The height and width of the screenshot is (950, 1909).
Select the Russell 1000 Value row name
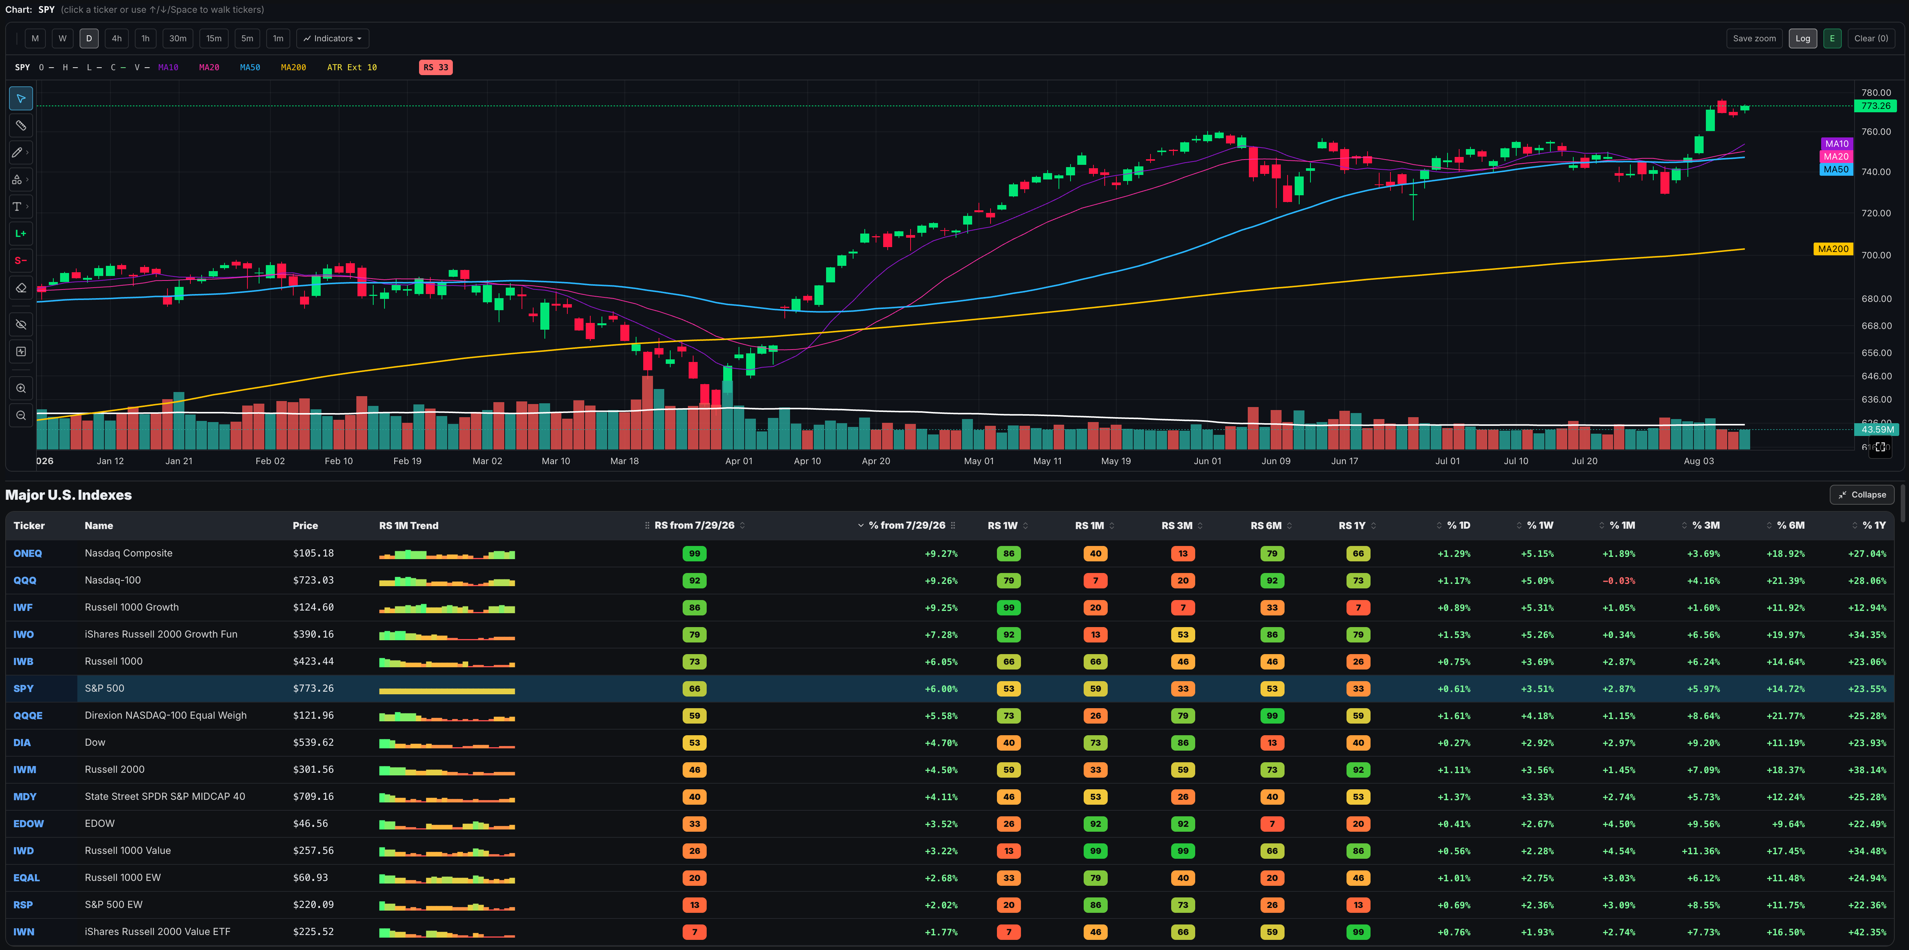(127, 851)
